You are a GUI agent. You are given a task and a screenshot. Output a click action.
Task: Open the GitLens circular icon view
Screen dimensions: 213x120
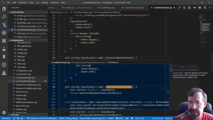pyautogui.click(x=4, y=65)
